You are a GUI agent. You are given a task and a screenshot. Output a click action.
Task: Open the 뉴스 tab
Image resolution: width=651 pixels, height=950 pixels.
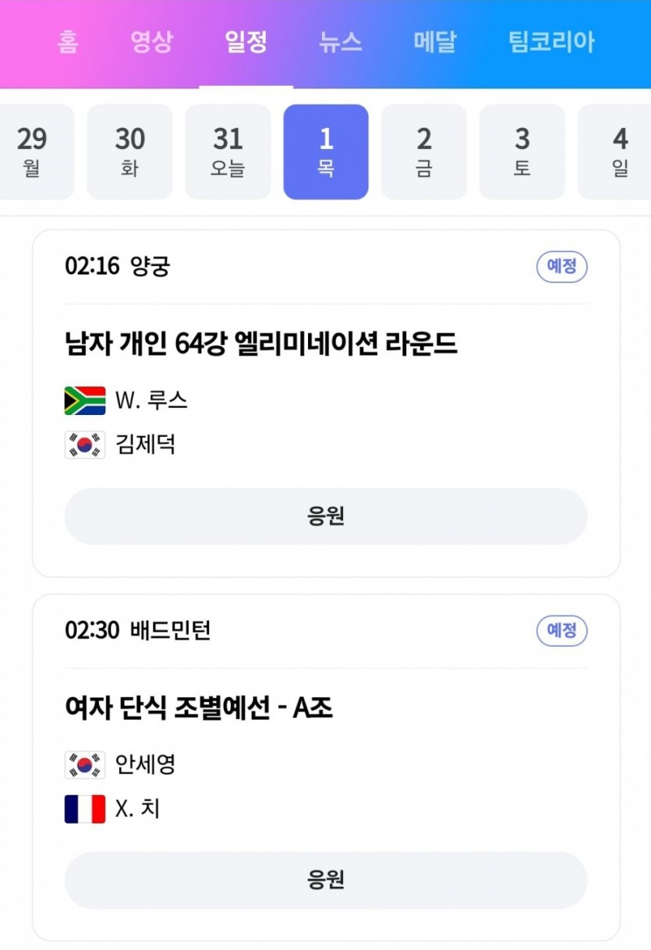pyautogui.click(x=341, y=41)
